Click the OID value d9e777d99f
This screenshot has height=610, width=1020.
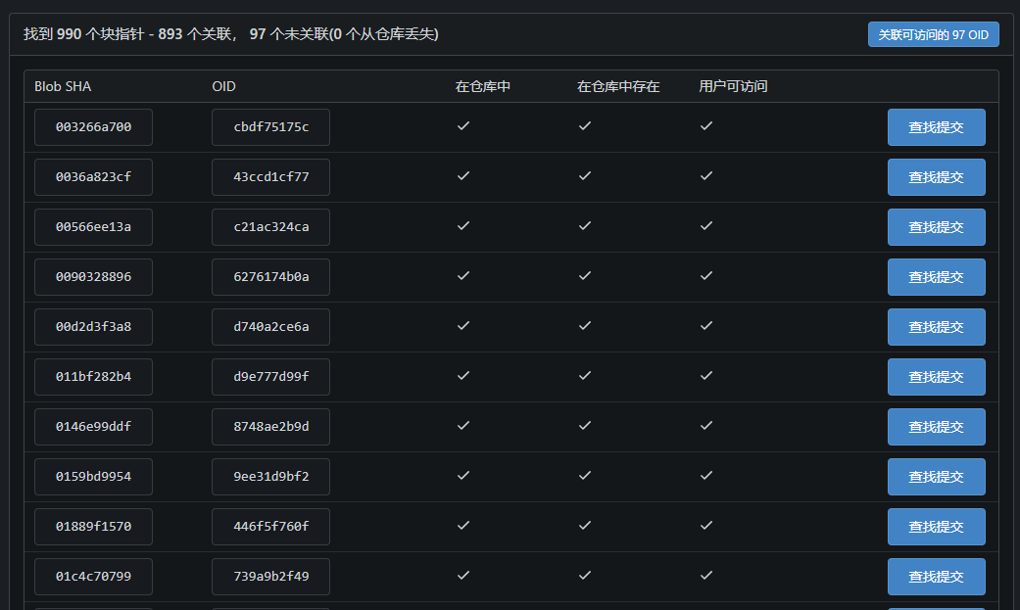coord(270,377)
